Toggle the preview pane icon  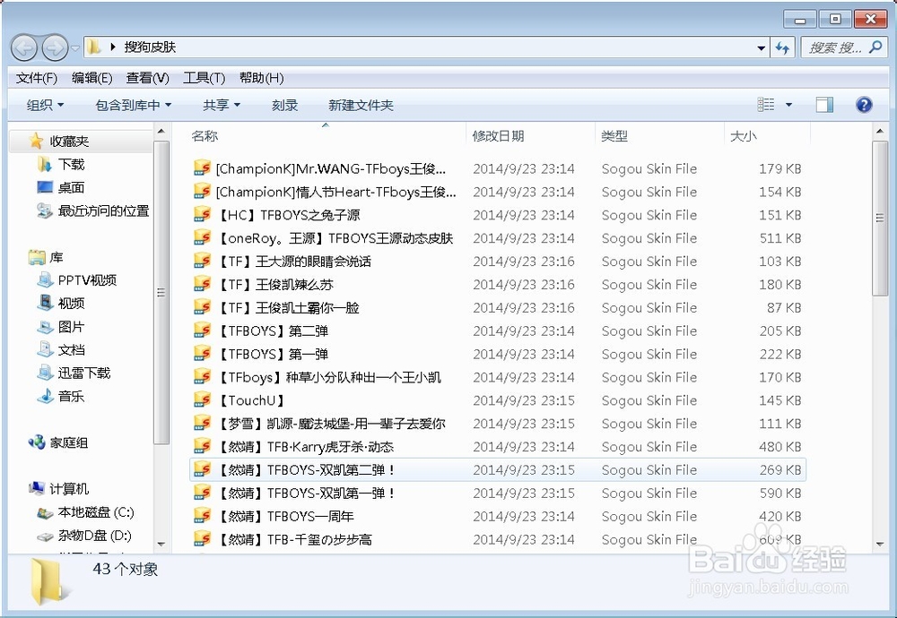point(824,105)
